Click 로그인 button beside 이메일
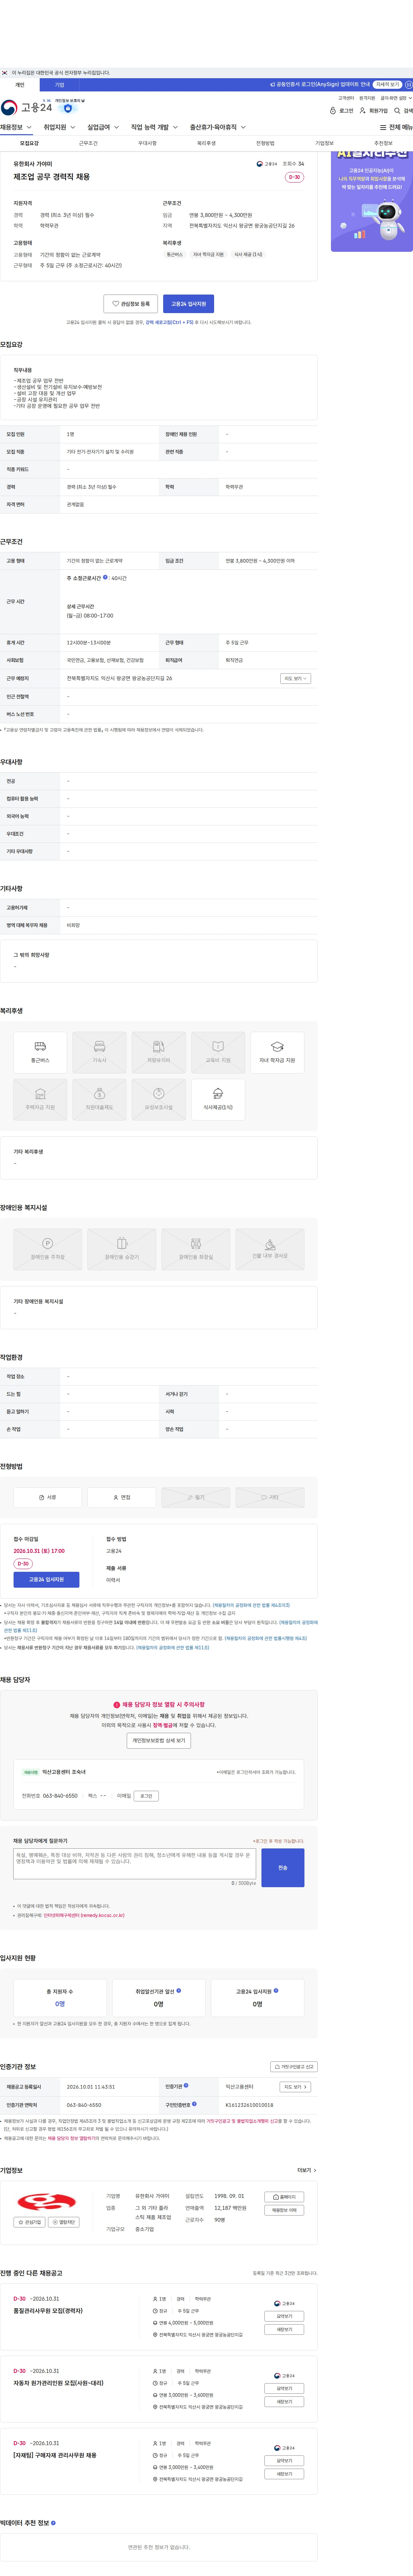 [x=146, y=1796]
